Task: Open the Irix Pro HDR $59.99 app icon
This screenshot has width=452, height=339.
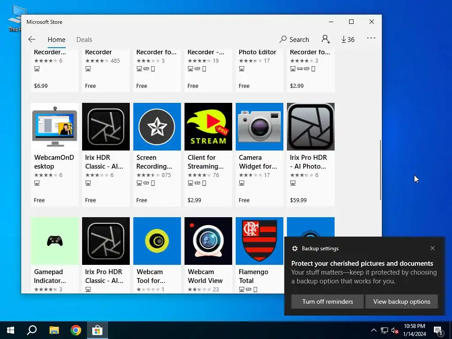Action: click(x=311, y=127)
